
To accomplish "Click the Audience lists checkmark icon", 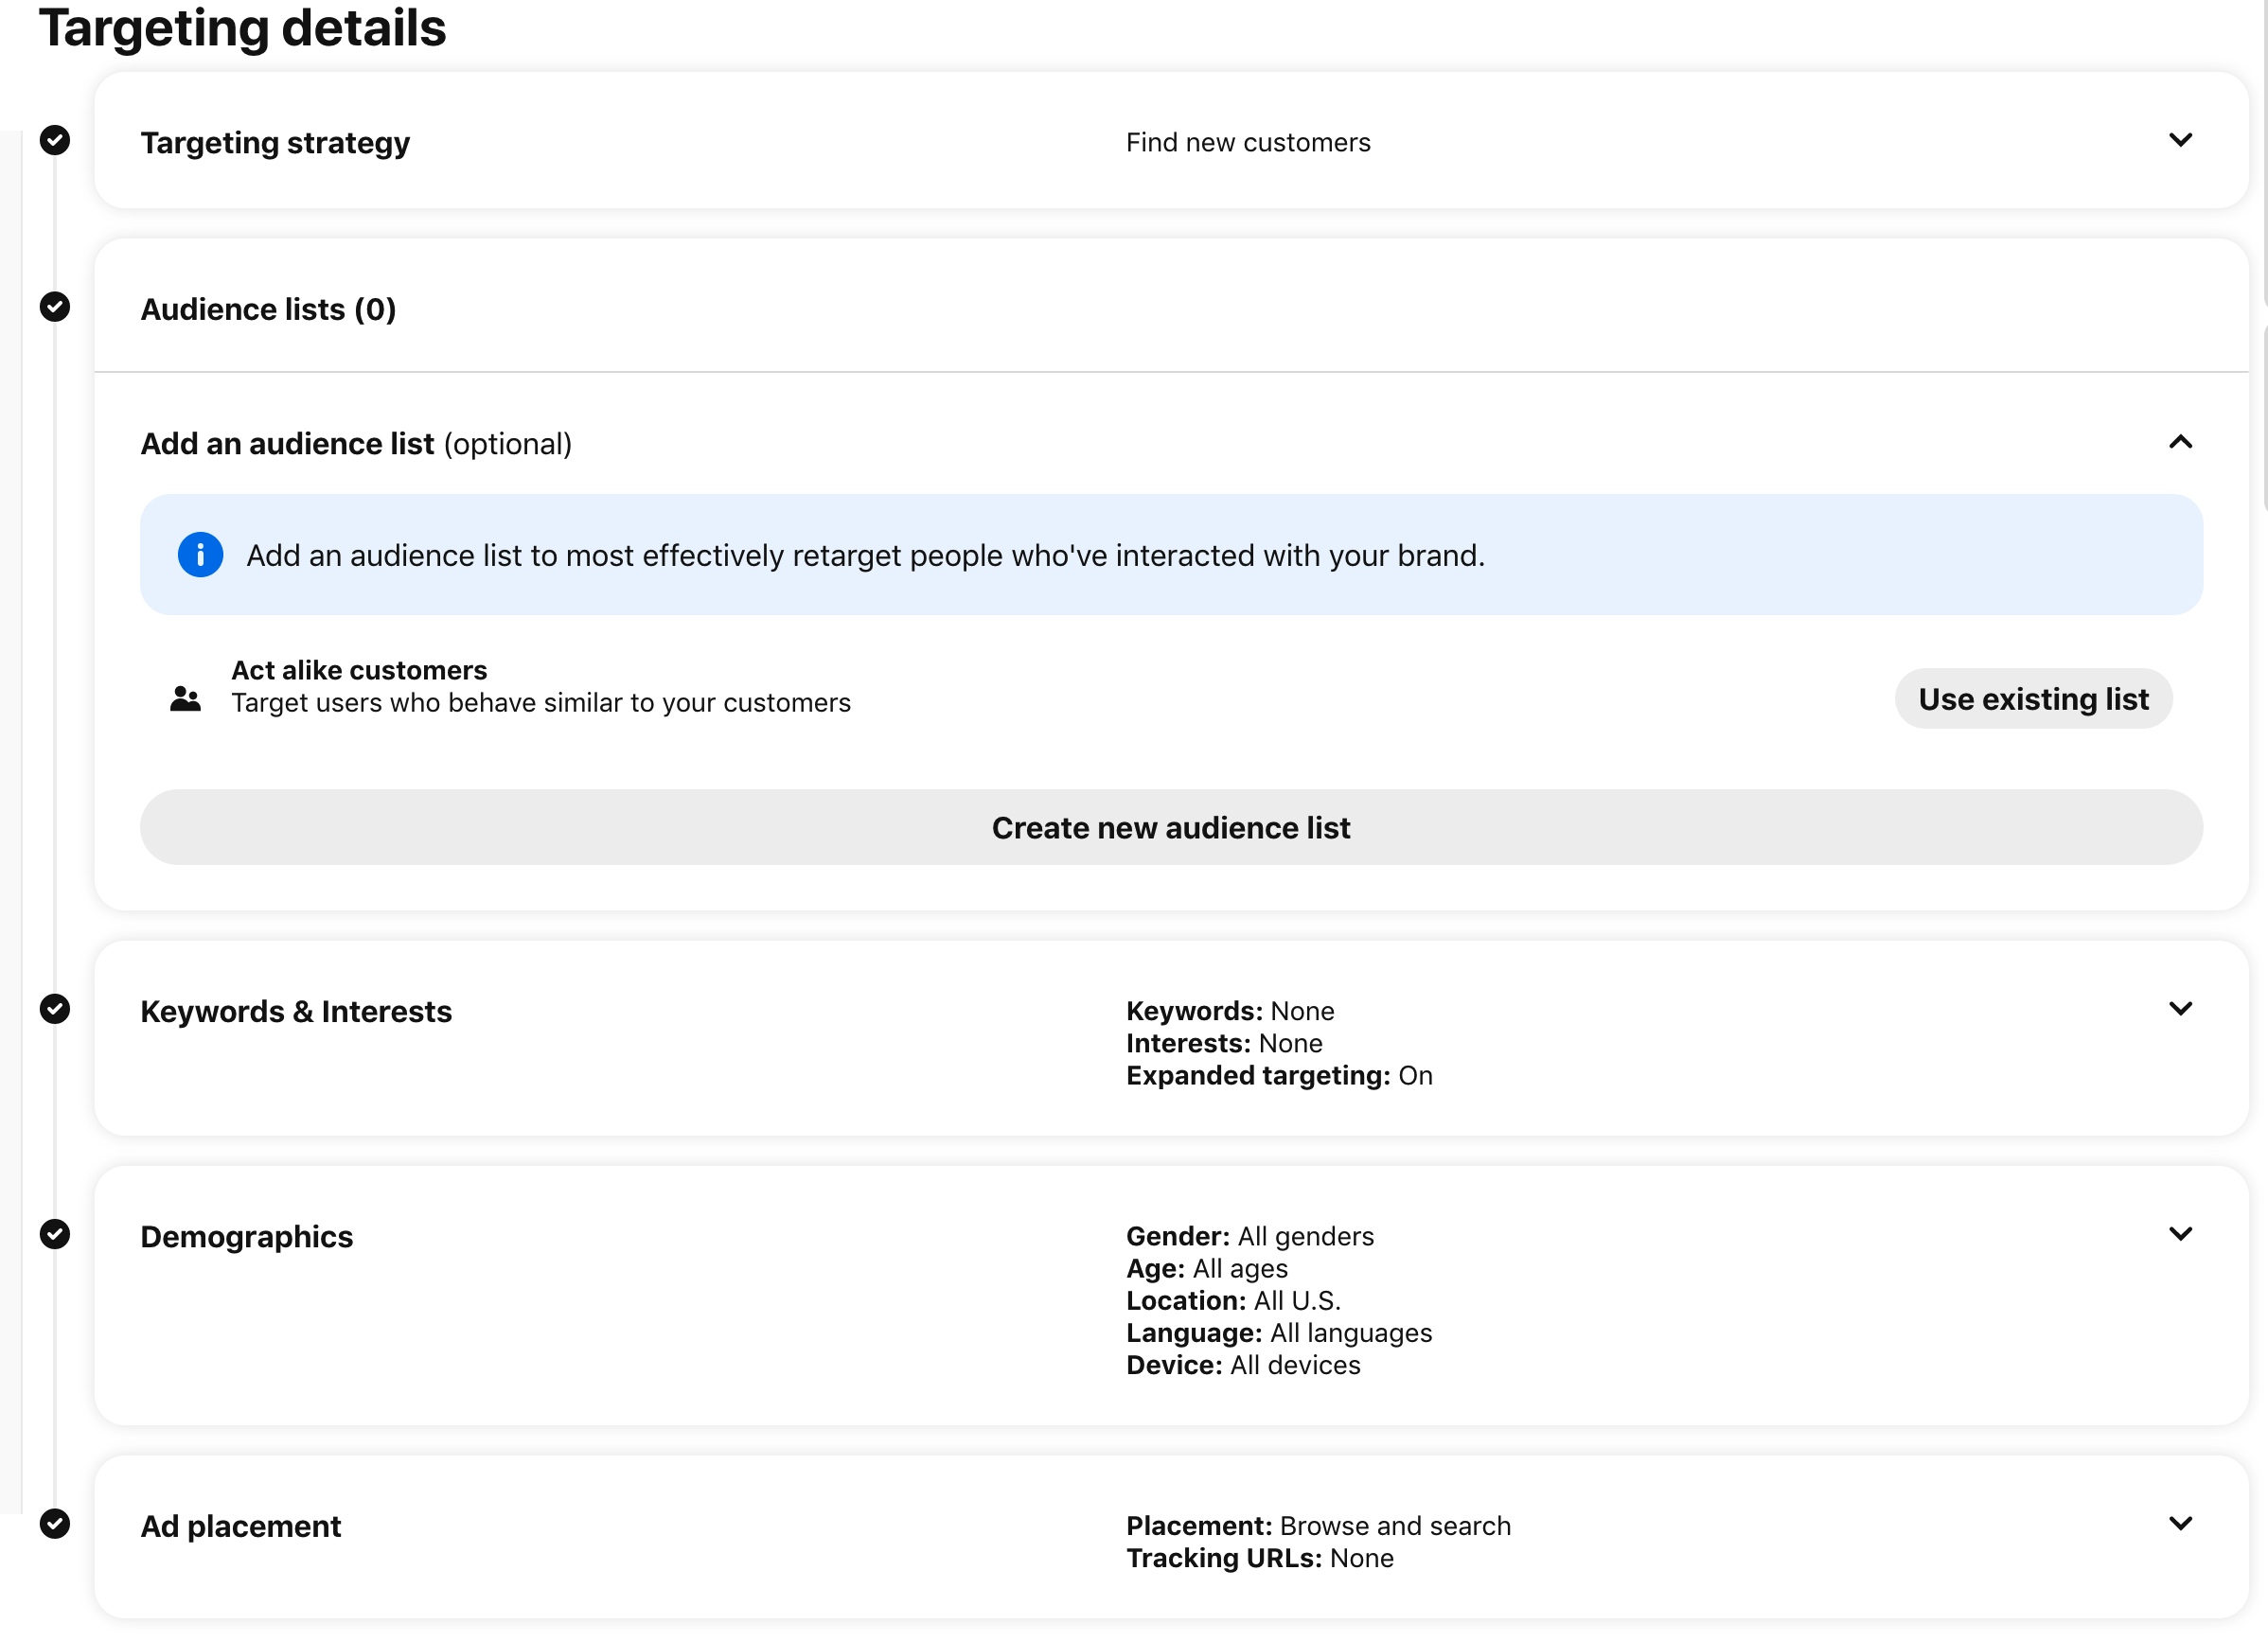I will (x=55, y=307).
